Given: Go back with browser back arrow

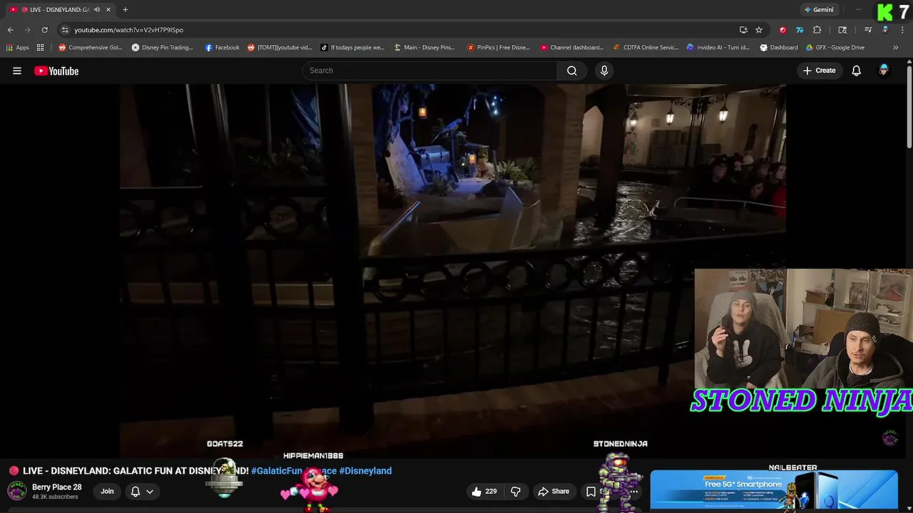Looking at the screenshot, I should (x=10, y=30).
